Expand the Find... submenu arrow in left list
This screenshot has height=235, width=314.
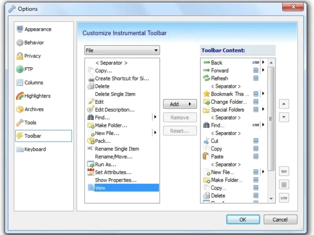coord(155,117)
